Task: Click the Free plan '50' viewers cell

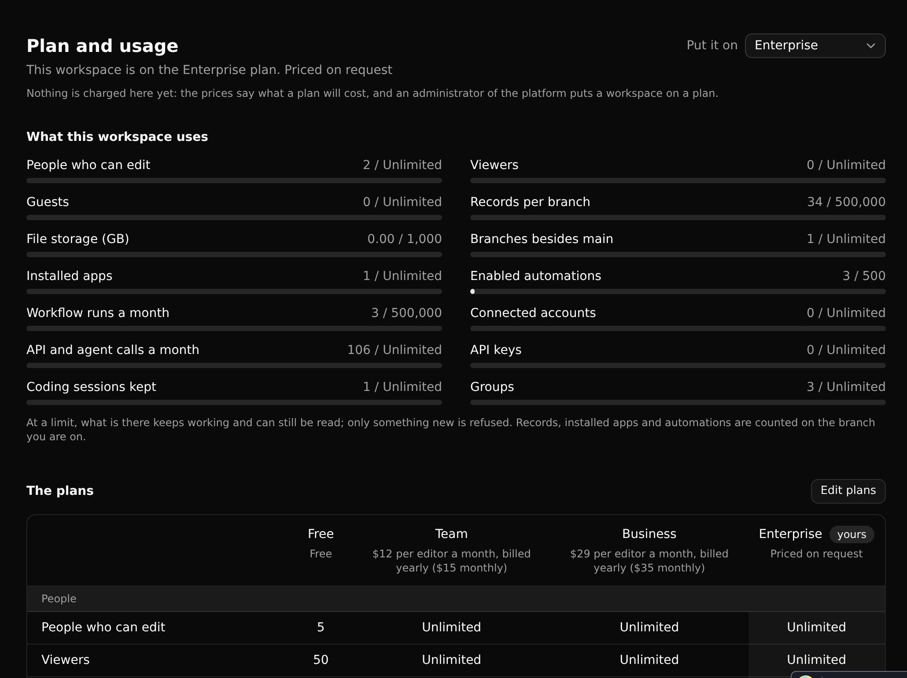Action: (321, 660)
